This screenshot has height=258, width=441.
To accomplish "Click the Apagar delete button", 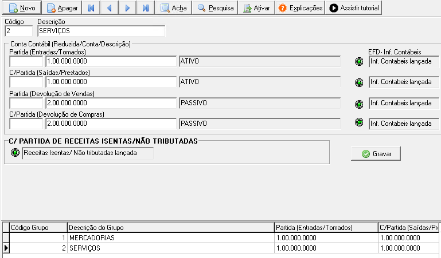I will coord(62,8).
